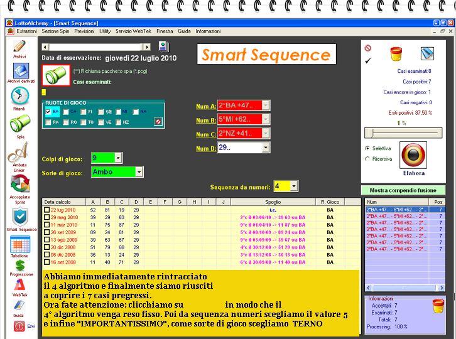Uncheck the BA wheel checkbox
This screenshot has width=456, height=339.
pyautogui.click(x=48, y=112)
